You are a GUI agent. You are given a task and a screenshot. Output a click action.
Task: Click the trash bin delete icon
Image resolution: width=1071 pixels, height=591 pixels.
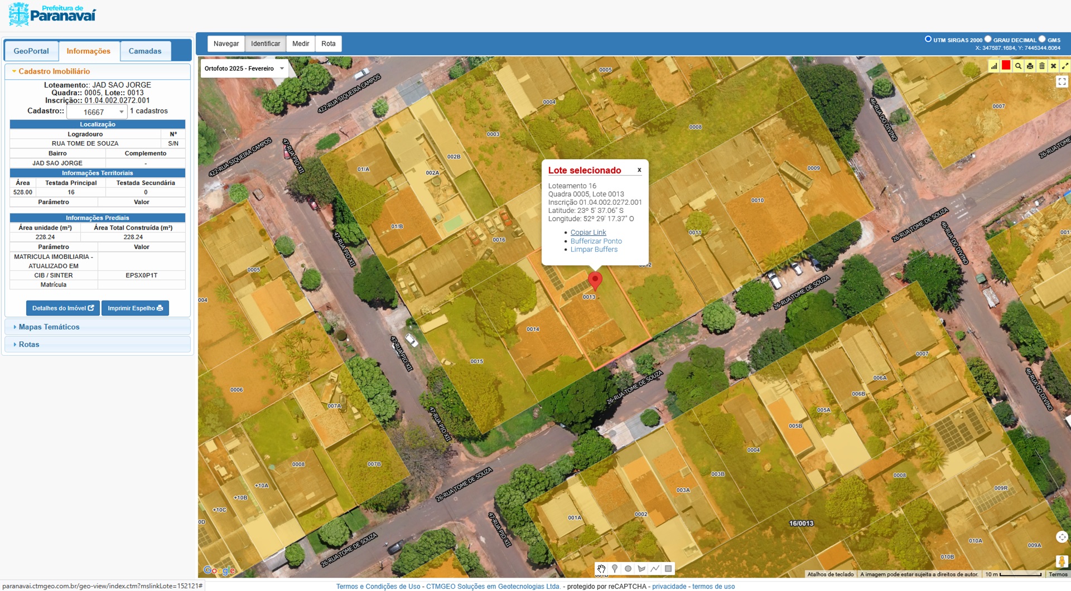tap(1041, 66)
